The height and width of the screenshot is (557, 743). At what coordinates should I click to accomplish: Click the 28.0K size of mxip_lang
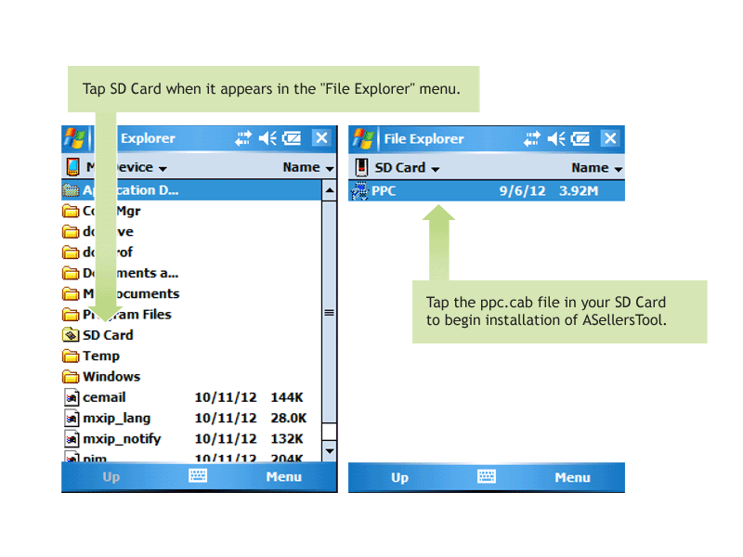289,419
